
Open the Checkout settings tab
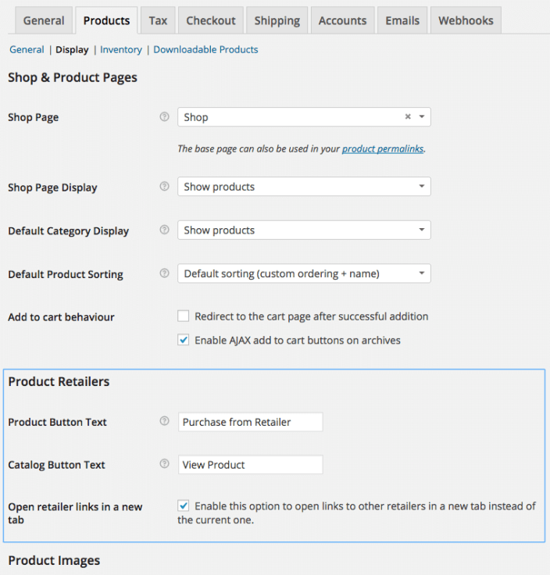(x=211, y=20)
